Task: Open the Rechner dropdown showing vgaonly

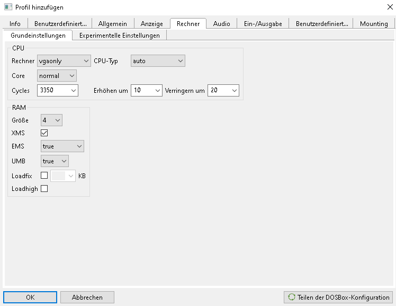Action: pyautogui.click(x=64, y=61)
